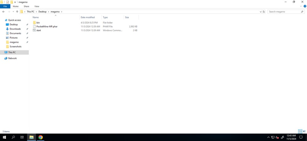Image resolution: width=307 pixels, height=141 pixels.
Task: Click File Explorer taskbar icon
Action: coord(31,137)
